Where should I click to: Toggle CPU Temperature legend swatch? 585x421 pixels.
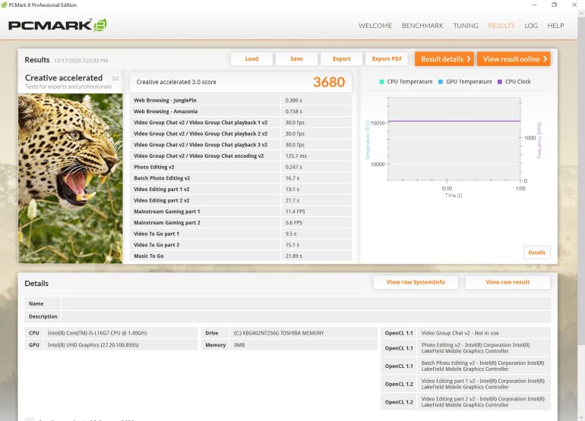click(381, 82)
